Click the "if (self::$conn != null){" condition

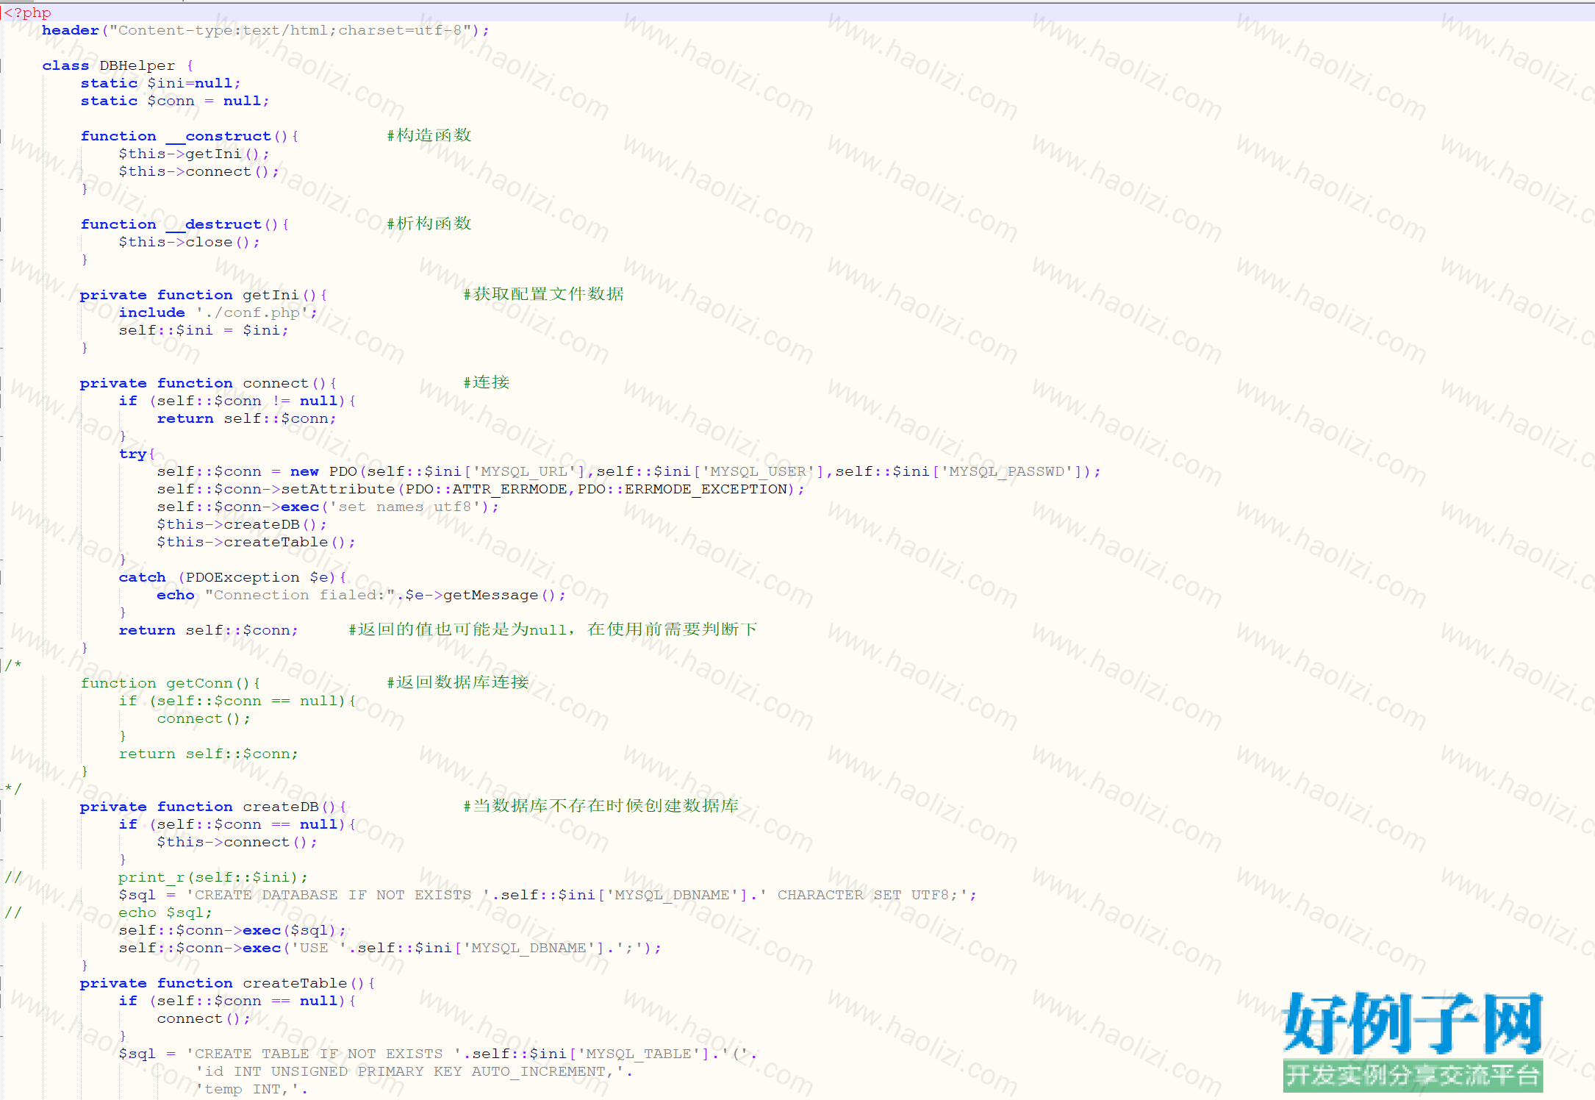(237, 401)
